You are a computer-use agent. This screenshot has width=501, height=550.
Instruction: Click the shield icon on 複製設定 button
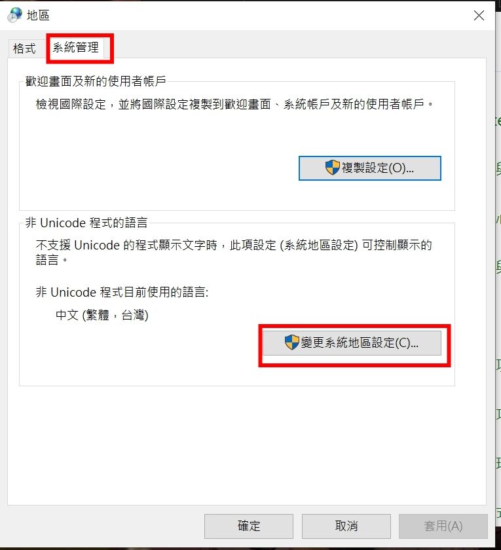click(332, 168)
